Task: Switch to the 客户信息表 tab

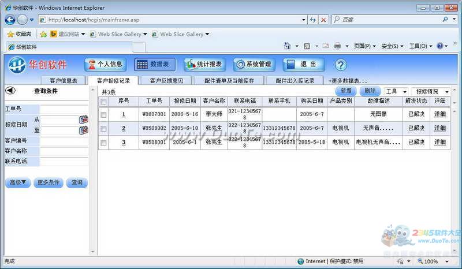Action: point(64,80)
